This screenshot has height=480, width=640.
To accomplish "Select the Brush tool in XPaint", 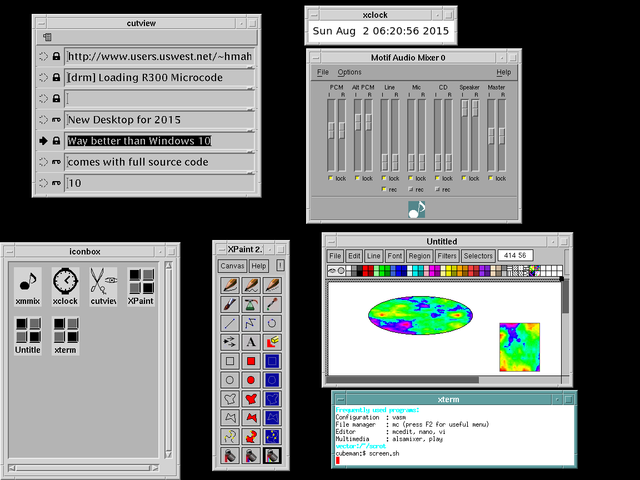I will [230, 304].
